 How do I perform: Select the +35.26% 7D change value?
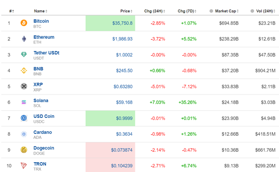click(x=187, y=102)
